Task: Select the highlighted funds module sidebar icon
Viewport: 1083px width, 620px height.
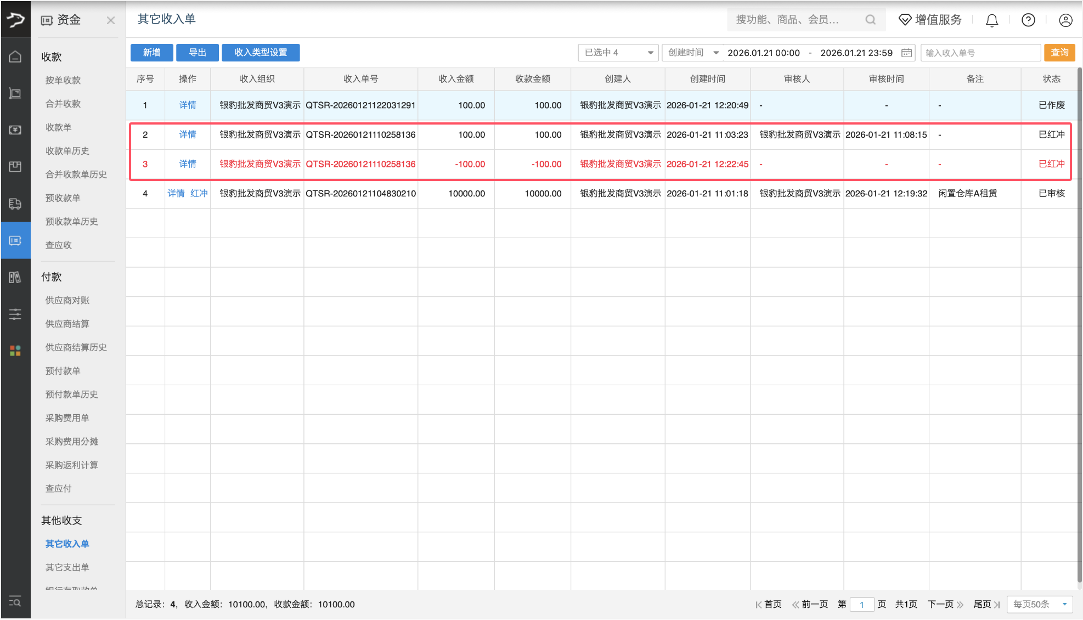Action: pyautogui.click(x=15, y=240)
